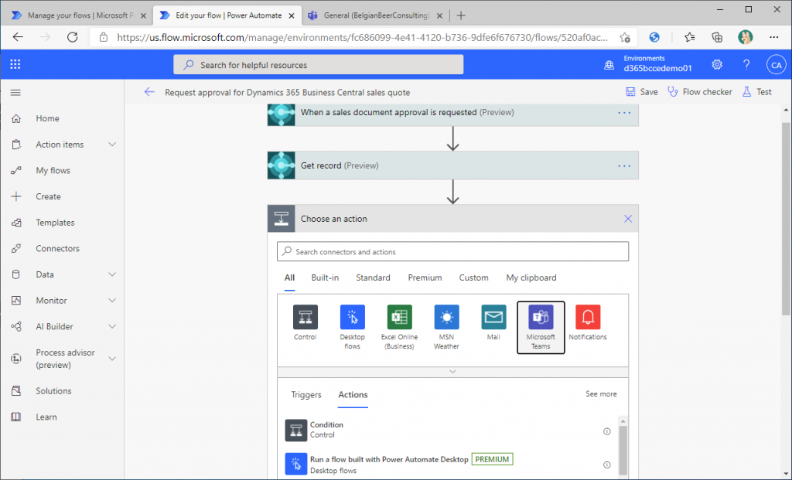Open the Settings gear icon
The height and width of the screenshot is (480, 792).
pyautogui.click(x=717, y=65)
